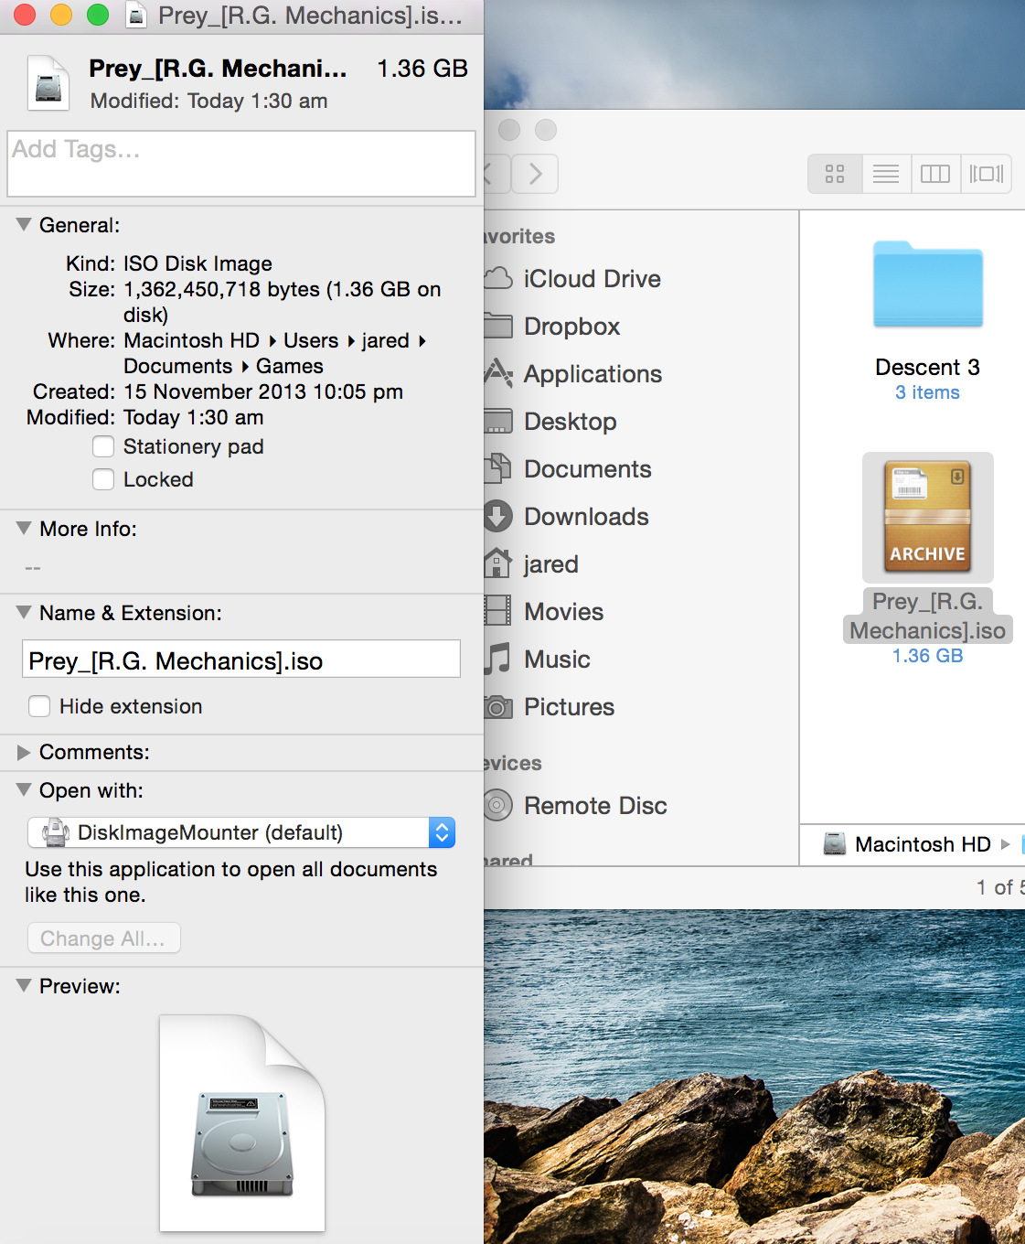Click the Applications icon in Finder sidebar
The image size is (1025, 1244).
(x=498, y=373)
